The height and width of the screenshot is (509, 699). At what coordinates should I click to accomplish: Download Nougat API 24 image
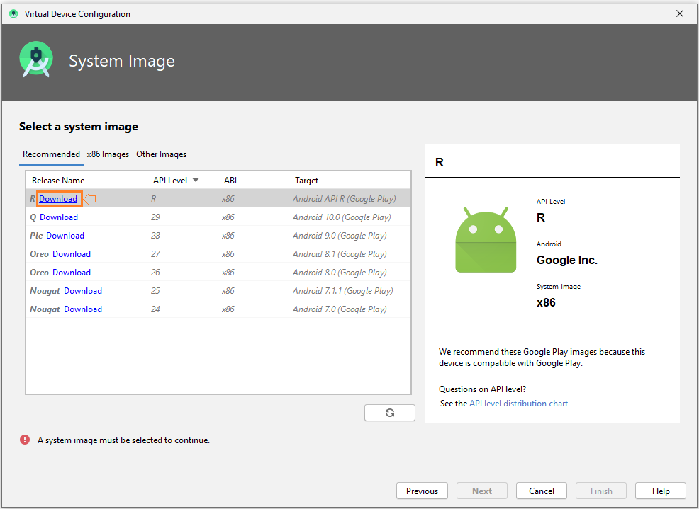pos(83,309)
